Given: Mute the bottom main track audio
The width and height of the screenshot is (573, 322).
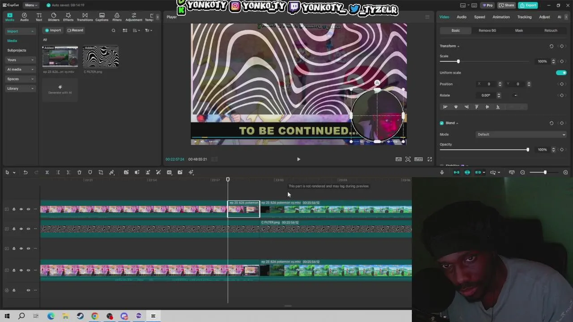Looking at the screenshot, I should pos(28,270).
